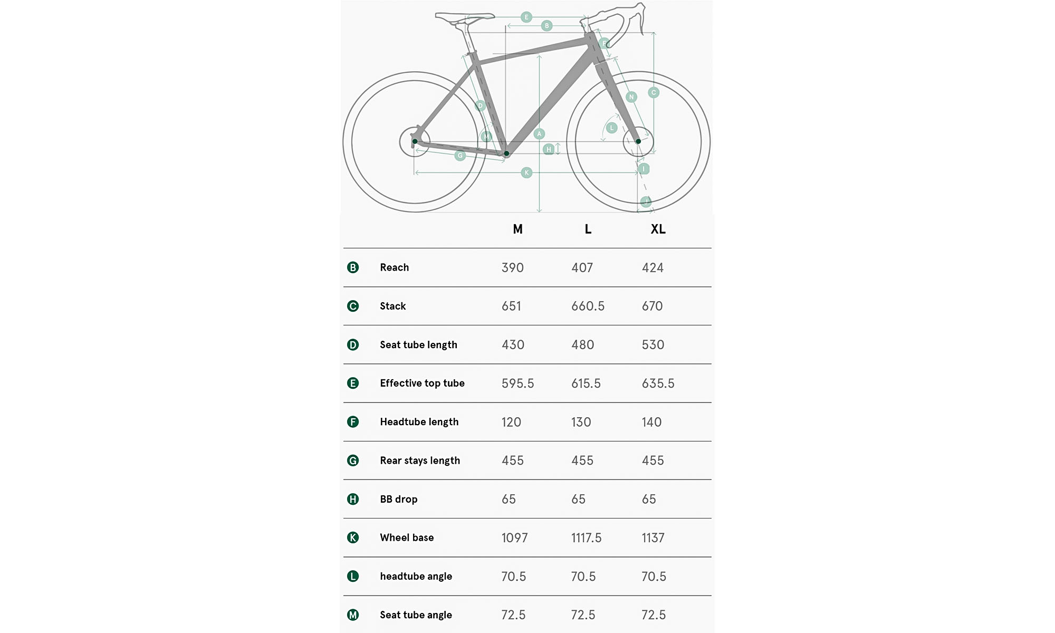Click the rear wheel axle dot in diagram
This screenshot has height=633, width=1055.
click(415, 141)
